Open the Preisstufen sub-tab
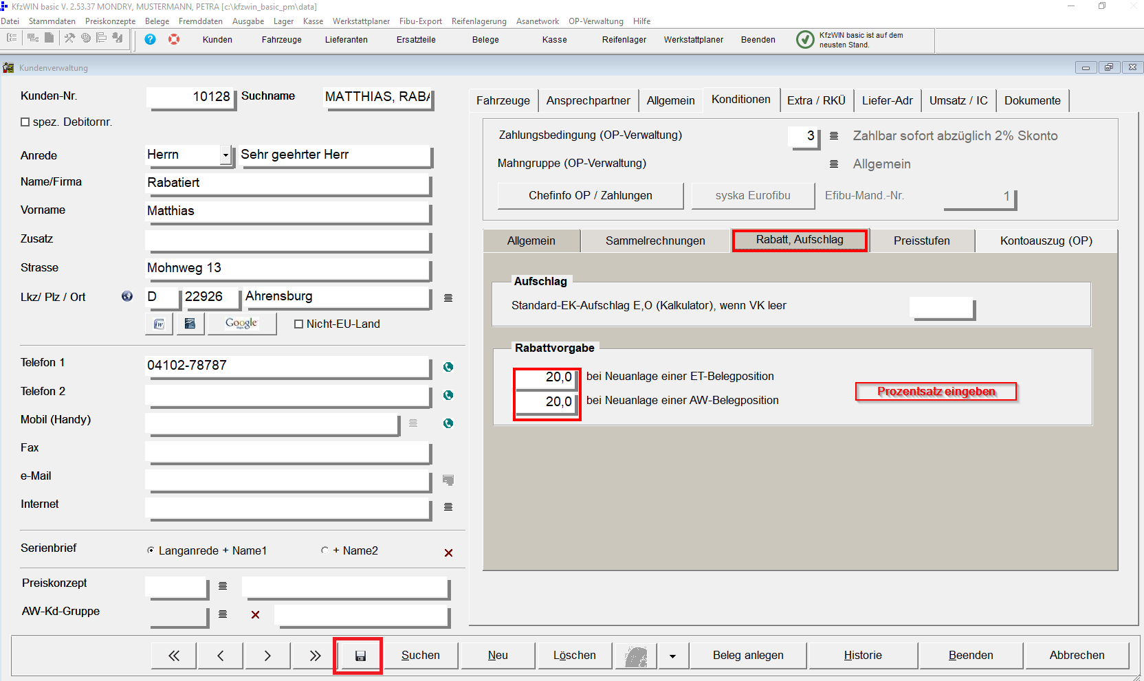1144x681 pixels. (922, 241)
